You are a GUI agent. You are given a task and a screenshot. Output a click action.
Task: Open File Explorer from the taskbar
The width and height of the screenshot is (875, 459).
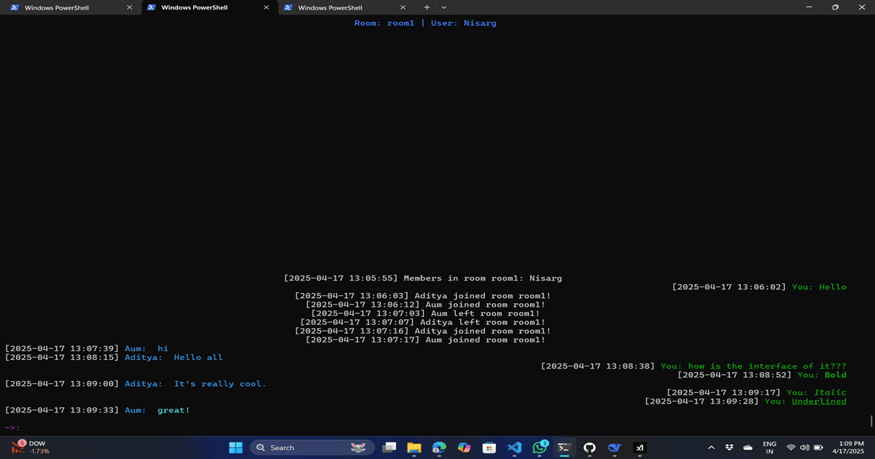pos(414,447)
